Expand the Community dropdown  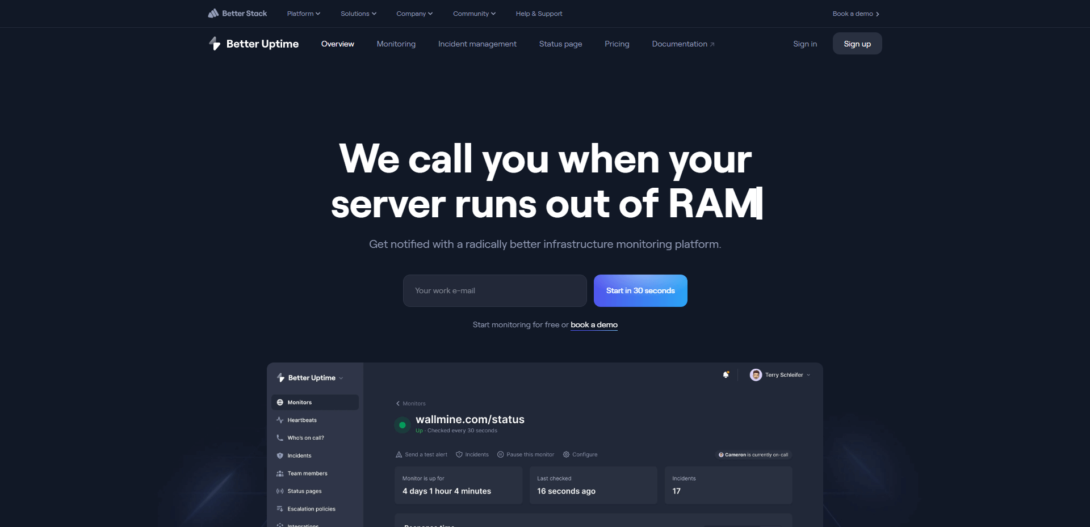click(x=474, y=14)
